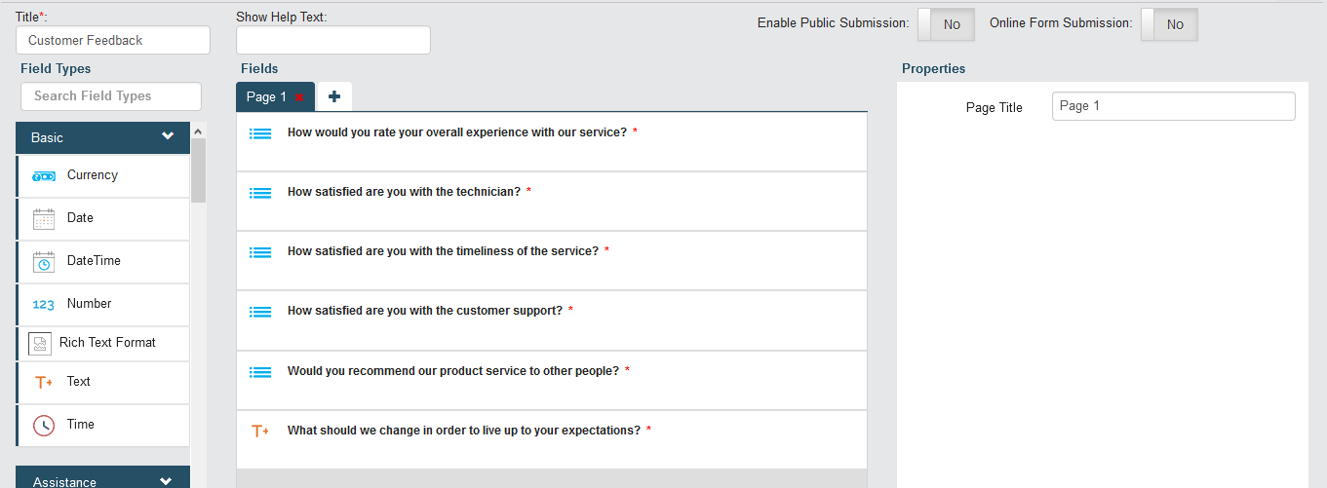The height and width of the screenshot is (488, 1327).
Task: Select the overall experience rating question
Action: (x=456, y=132)
